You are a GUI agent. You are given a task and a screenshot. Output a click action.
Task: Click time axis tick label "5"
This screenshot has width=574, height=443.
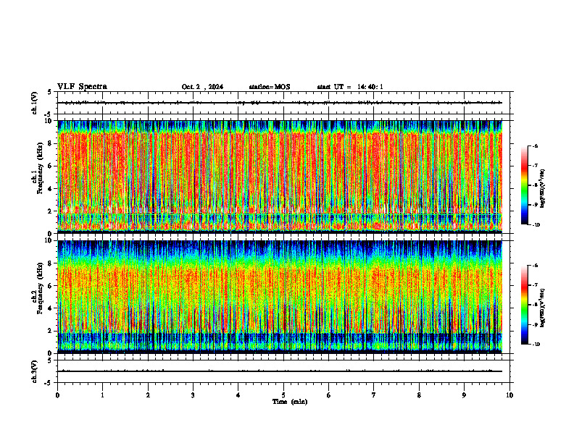[x=283, y=395]
